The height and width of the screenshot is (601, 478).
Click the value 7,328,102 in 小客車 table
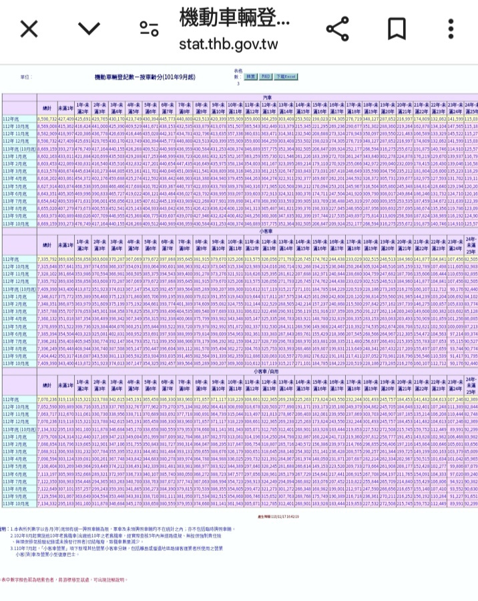47,274
